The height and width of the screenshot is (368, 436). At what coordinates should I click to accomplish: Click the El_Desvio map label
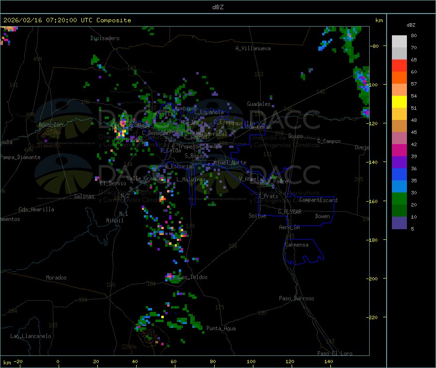coord(113,183)
